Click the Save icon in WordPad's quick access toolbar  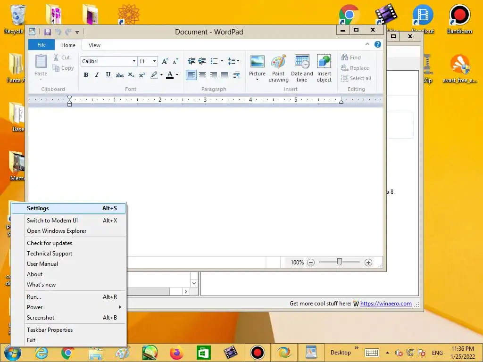coord(48,32)
